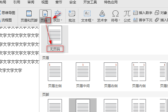This screenshot has height=112, width=168.
Task: Click the paperclip attachment icon
Action: tap(157, 20)
